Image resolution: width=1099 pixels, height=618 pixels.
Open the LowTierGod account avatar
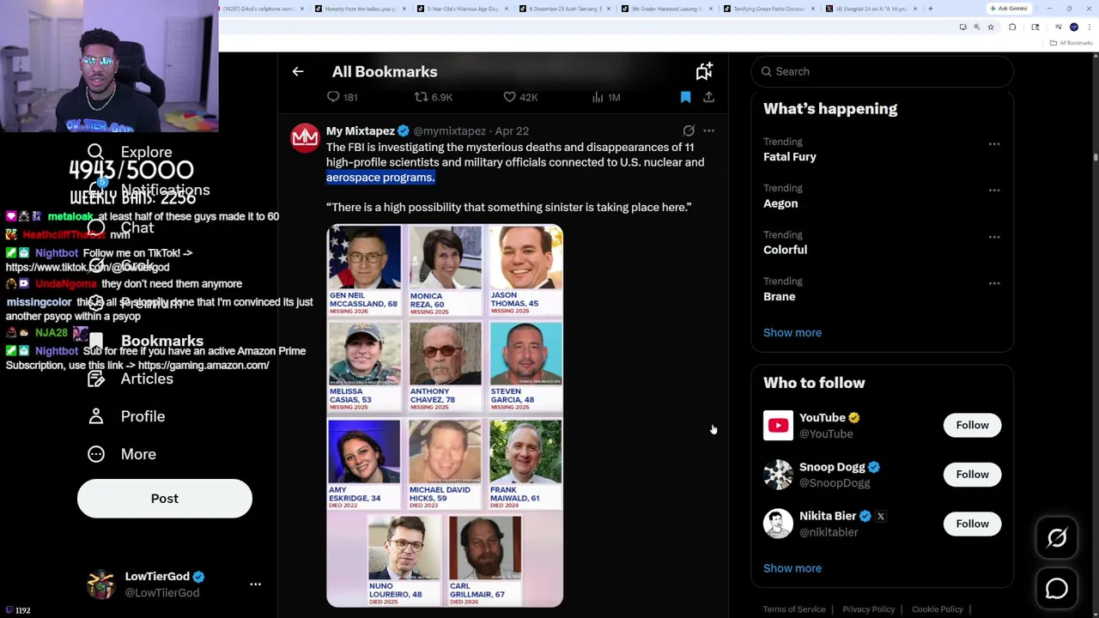pos(100,585)
